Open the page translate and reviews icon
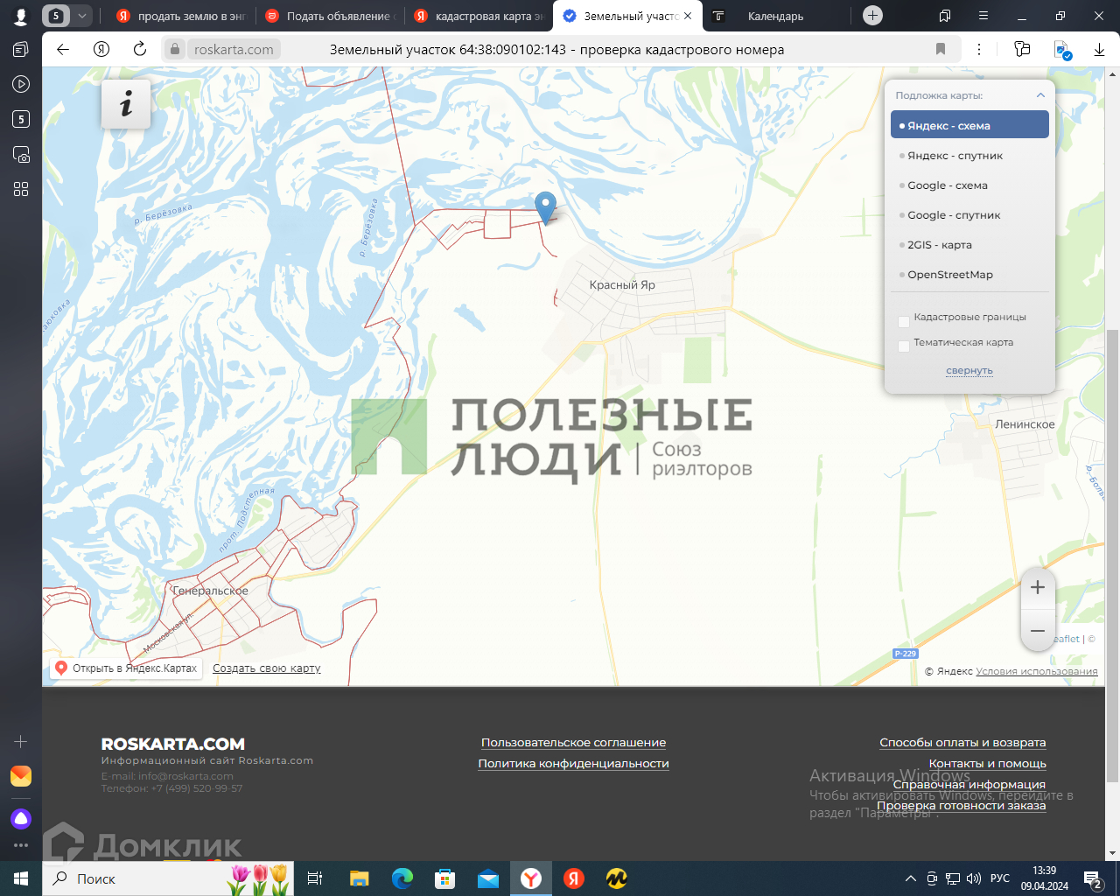Image resolution: width=1120 pixels, height=896 pixels. pyautogui.click(x=1022, y=49)
